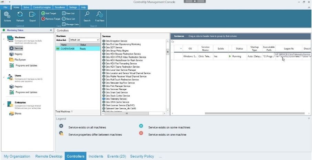Image resolution: width=312 pixels, height=160 pixels.
Task: Collapse the Machines tree group
Action: [3, 39]
